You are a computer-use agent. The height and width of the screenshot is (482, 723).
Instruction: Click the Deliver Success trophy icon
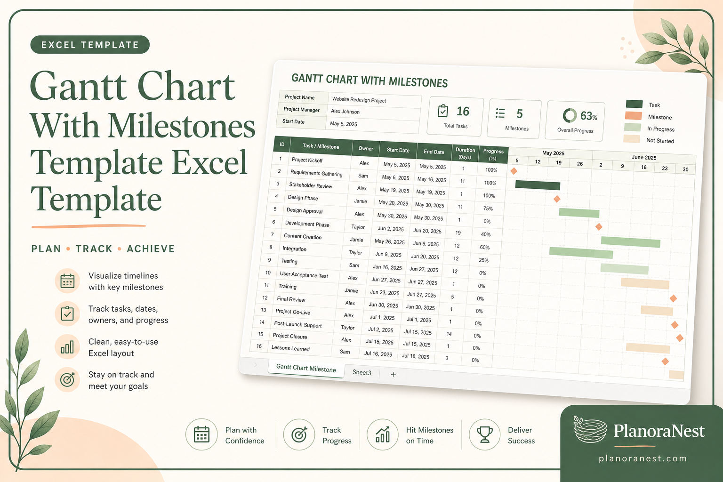(484, 434)
